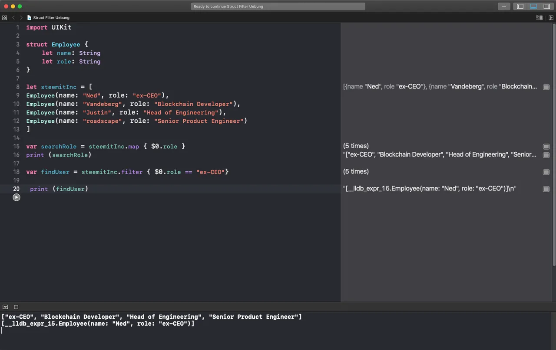Viewport: 556px width, 350px height.
Task: Click '(5 times)' result beside findUser line
Action: (356, 172)
